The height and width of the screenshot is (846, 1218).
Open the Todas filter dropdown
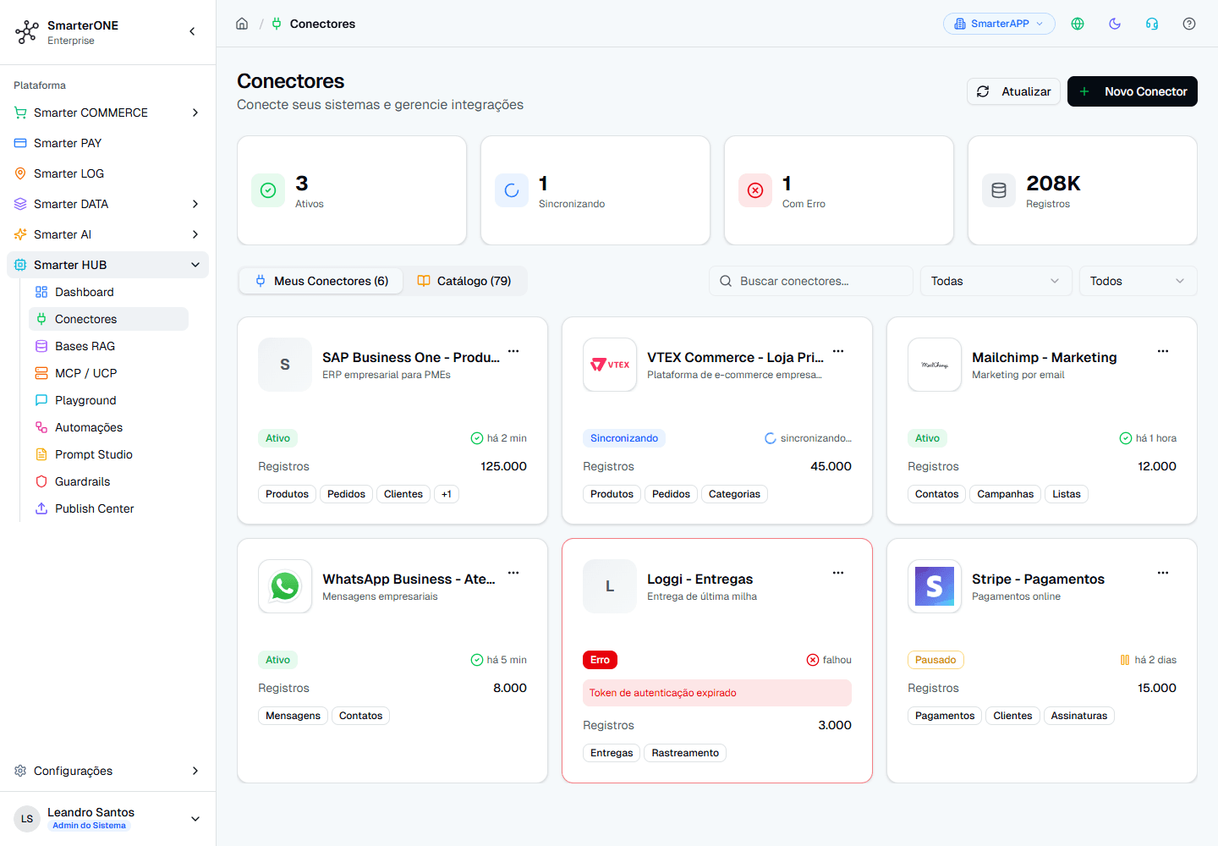coord(996,281)
